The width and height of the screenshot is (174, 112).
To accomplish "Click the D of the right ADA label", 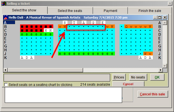I will (x=145, y=58).
